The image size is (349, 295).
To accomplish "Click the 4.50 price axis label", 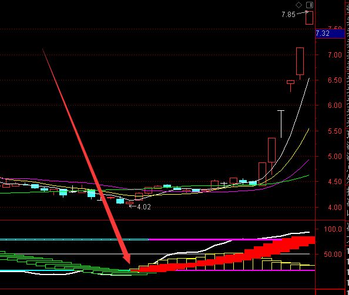I will (334, 182).
